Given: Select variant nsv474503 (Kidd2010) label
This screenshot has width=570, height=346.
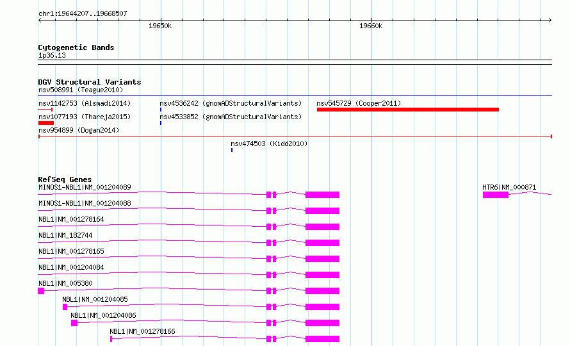Looking at the screenshot, I should click(x=269, y=144).
